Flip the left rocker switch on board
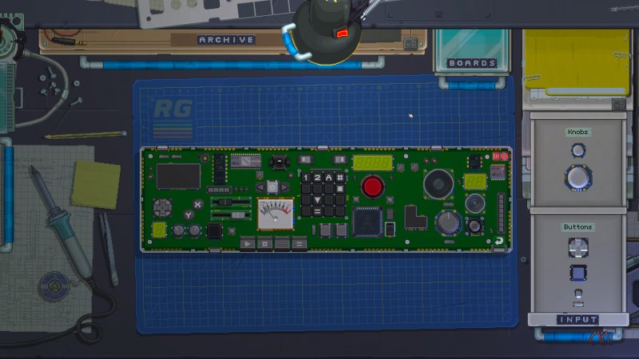The width and height of the screenshot is (639, 359). (x=305, y=160)
